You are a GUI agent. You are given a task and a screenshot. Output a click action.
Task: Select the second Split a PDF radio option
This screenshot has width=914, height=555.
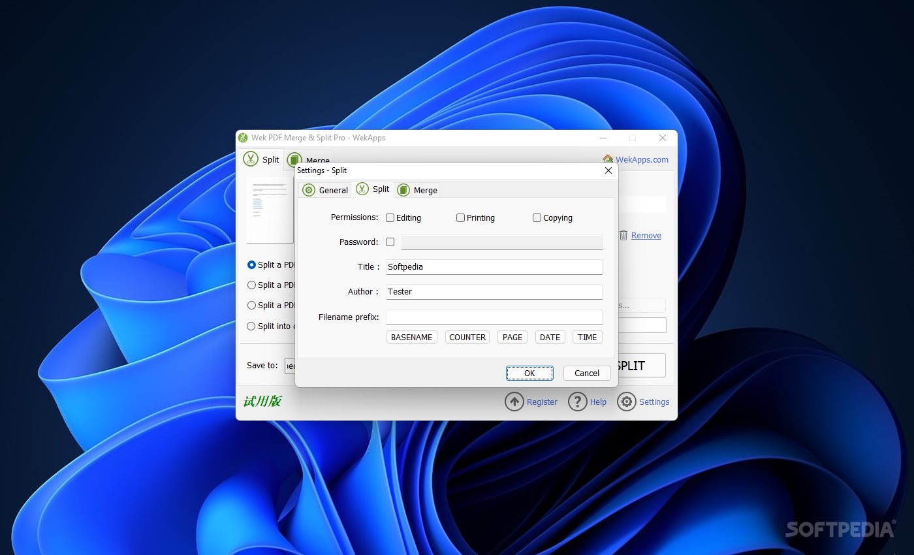251,285
